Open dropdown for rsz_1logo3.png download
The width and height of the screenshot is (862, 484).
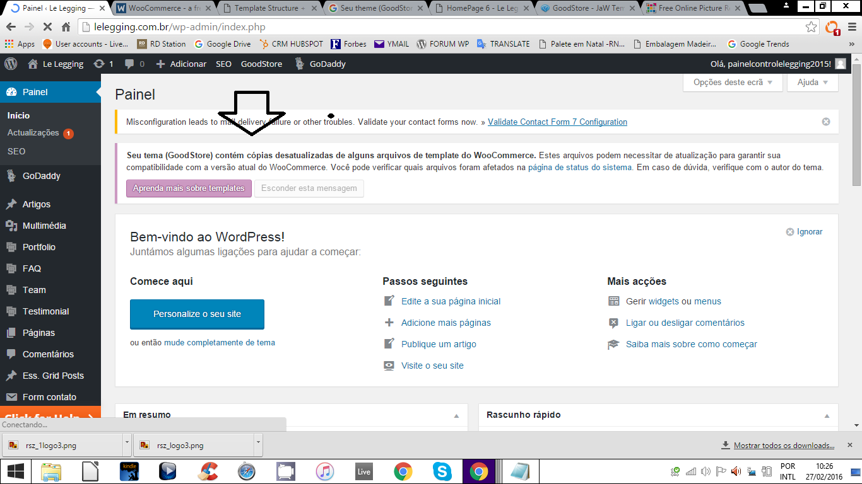pyautogui.click(x=127, y=445)
